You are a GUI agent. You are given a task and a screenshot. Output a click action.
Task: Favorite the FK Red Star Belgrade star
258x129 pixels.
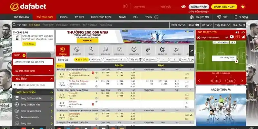[96, 81]
